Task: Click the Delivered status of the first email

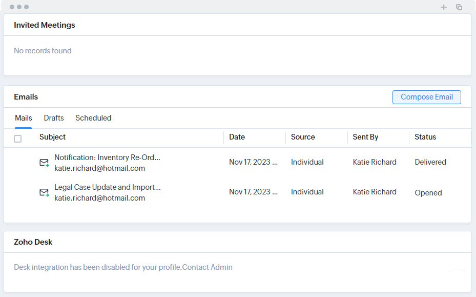Action: pos(430,162)
